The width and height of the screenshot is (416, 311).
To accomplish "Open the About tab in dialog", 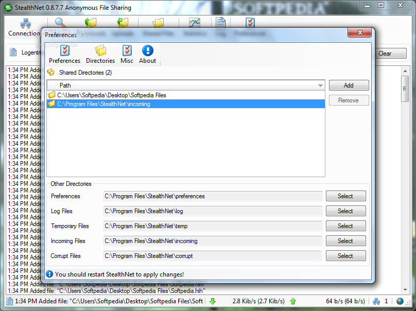I will tap(148, 55).
